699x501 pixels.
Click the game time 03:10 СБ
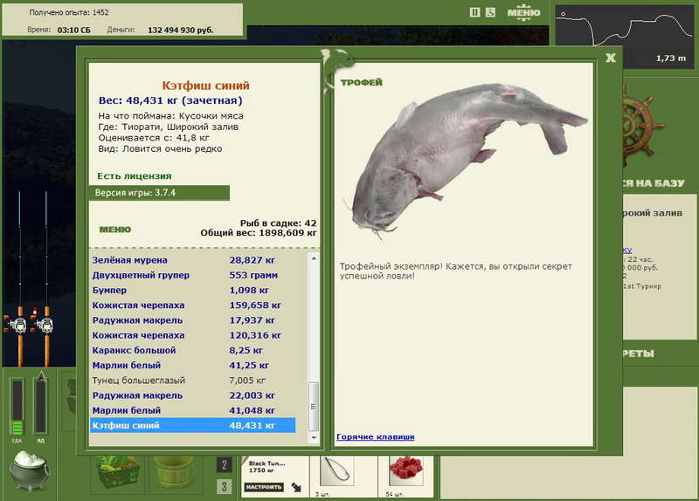[x=73, y=31]
